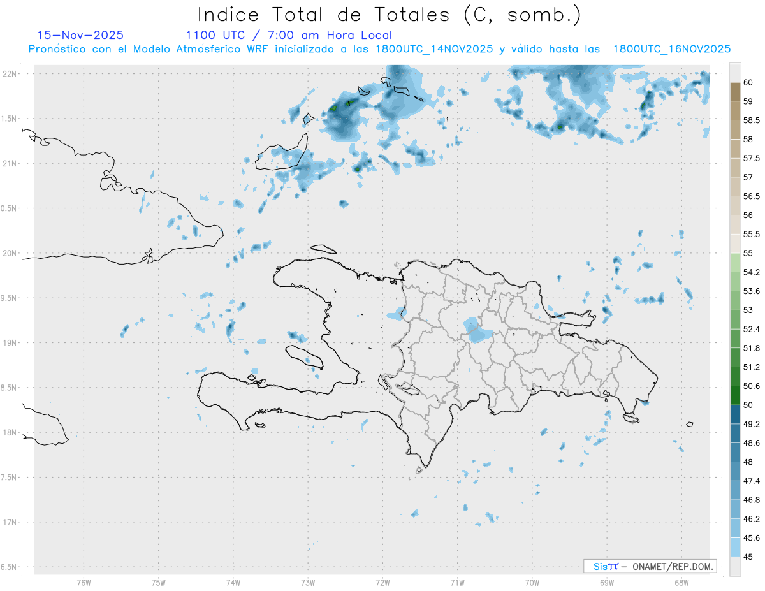Screen dimensions: 765x591
Task: Pick the green swatch between 53 and 53.6
Action: 735,300
